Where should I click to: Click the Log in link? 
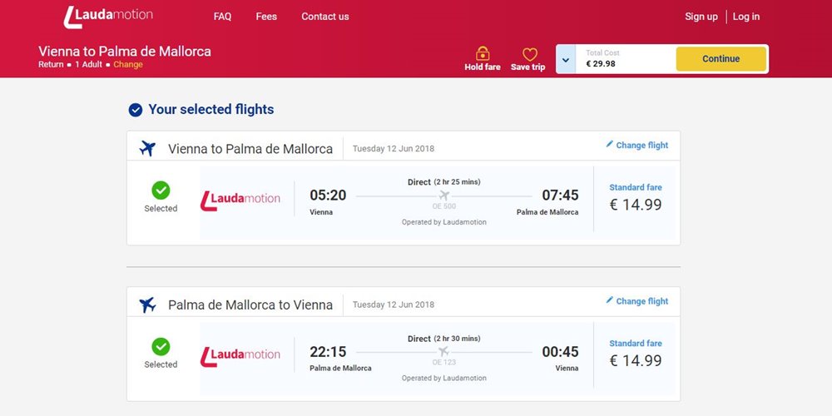746,17
